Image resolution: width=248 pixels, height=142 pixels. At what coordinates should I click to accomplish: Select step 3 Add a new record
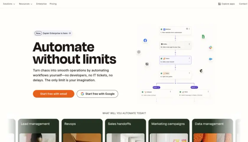(x=175, y=60)
